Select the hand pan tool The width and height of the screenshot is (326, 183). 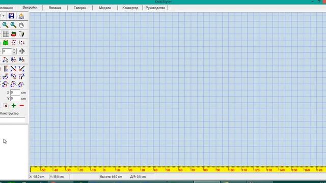point(21,25)
